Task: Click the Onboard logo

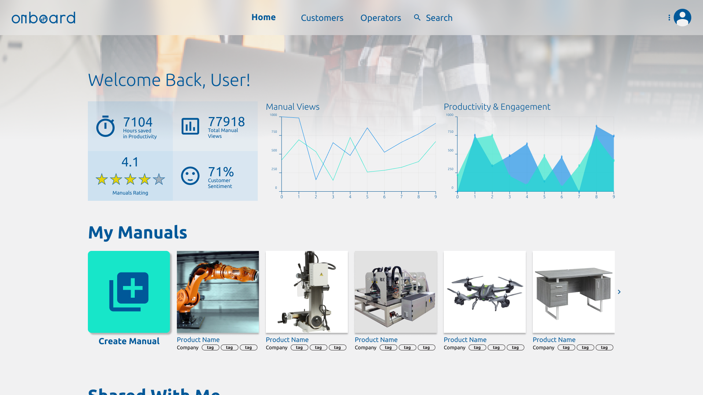Action: coord(43,18)
